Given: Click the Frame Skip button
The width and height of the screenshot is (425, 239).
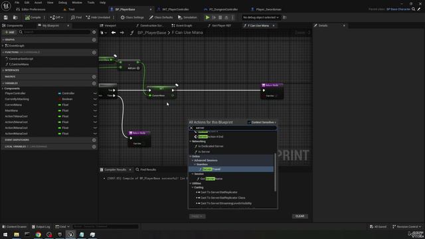Looking at the screenshot, I should coord(214,17).
